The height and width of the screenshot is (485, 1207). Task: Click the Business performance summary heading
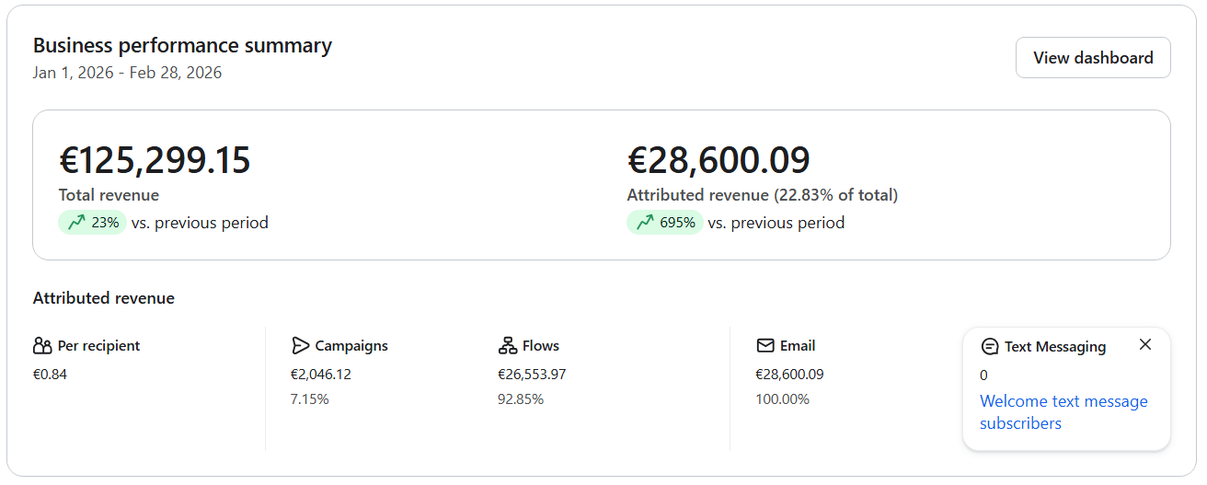[182, 46]
